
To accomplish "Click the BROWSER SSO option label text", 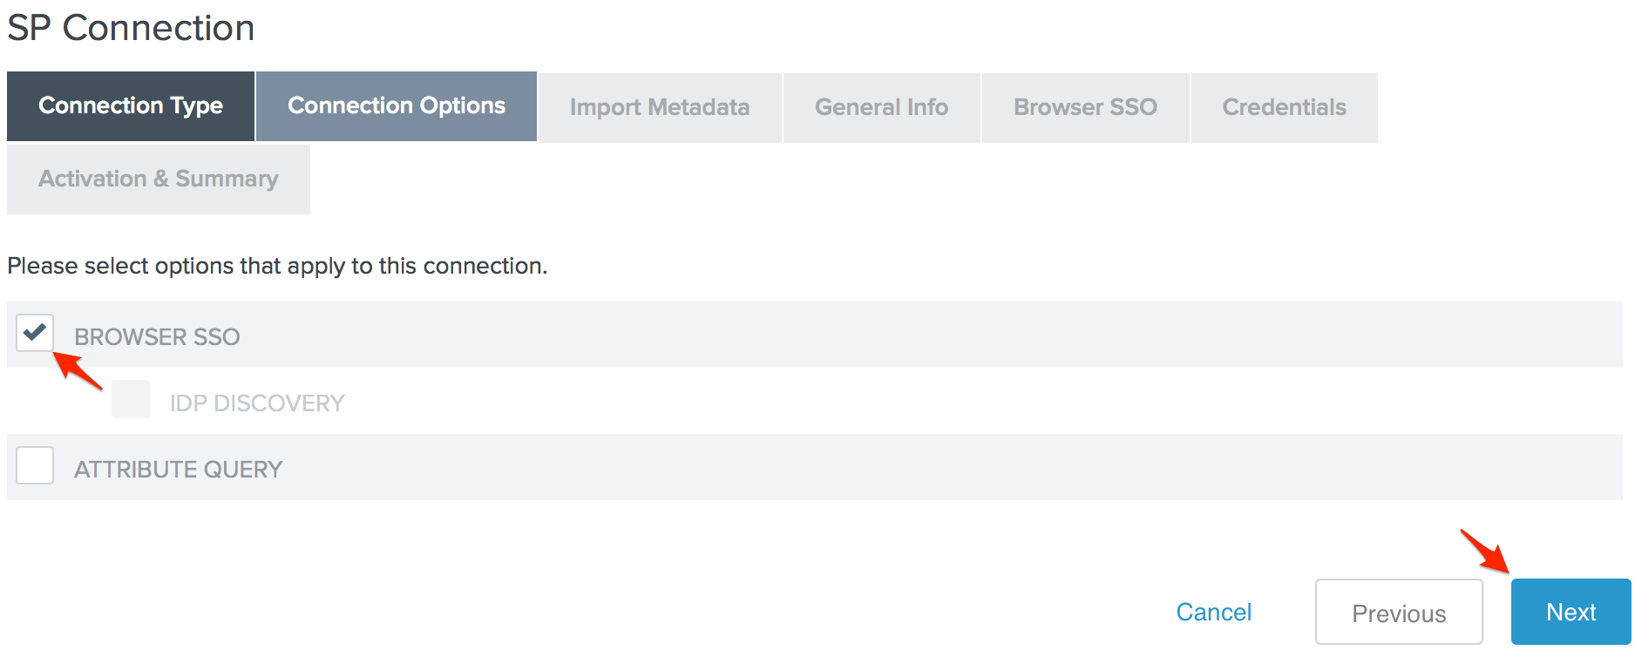I will (157, 337).
